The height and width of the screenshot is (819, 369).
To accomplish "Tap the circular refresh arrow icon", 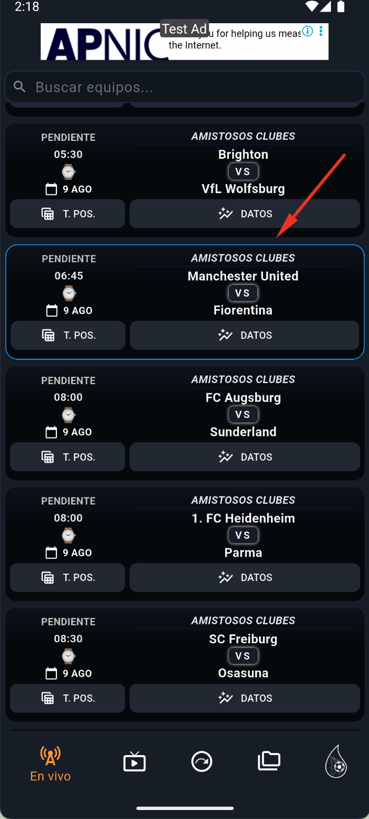I will [x=202, y=761].
